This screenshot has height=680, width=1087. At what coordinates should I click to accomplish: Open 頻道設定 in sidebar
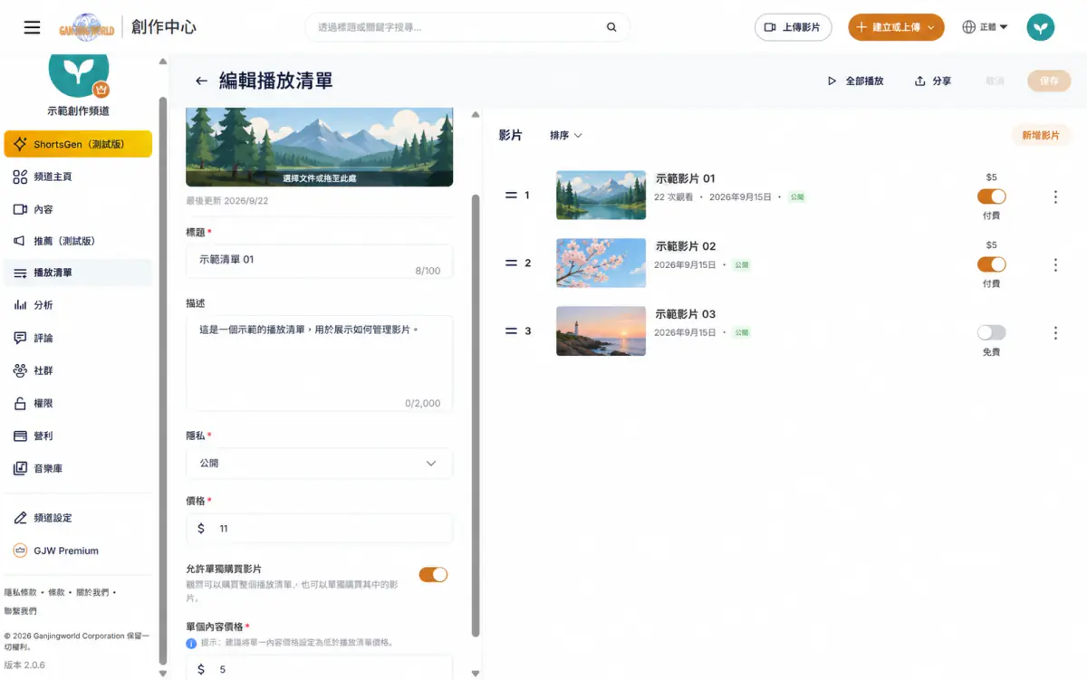pos(78,518)
